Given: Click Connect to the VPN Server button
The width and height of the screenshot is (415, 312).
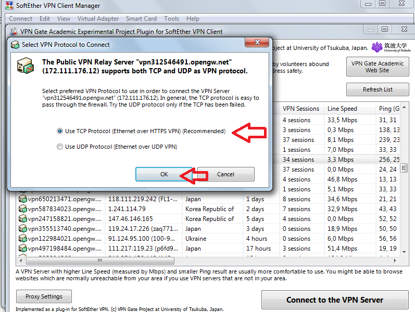Looking at the screenshot, I should [335, 300].
